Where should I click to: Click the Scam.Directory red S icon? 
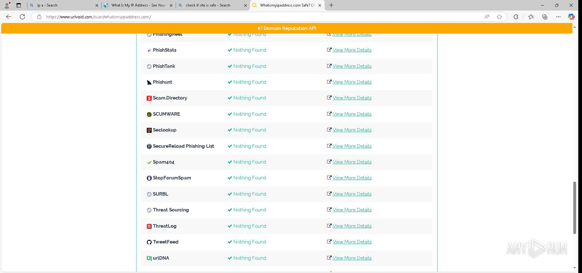pos(149,98)
